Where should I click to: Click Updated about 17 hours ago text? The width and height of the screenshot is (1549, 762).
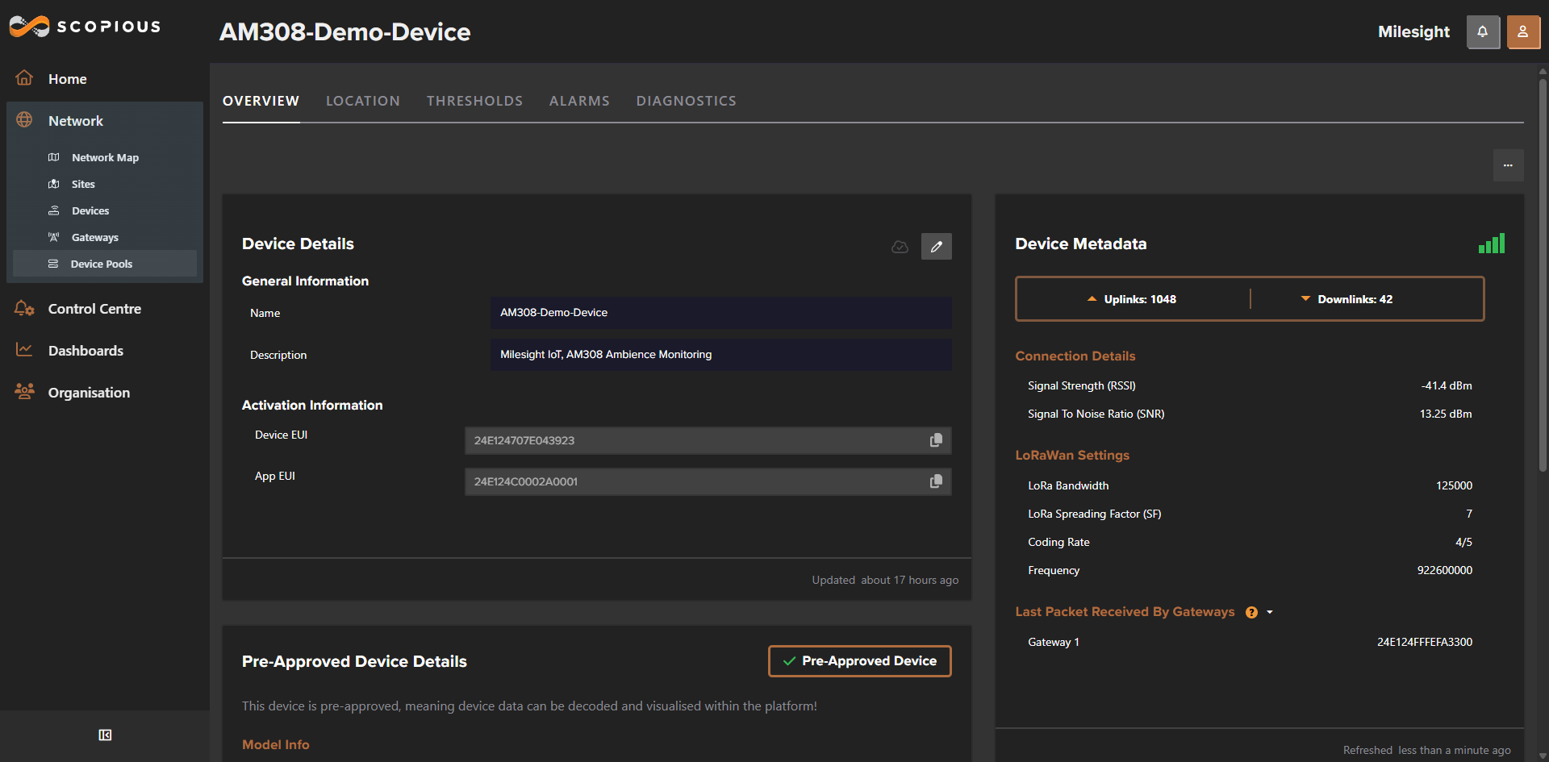pyautogui.click(x=885, y=580)
